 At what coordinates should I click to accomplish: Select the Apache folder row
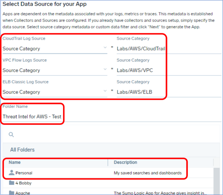pos(108,192)
